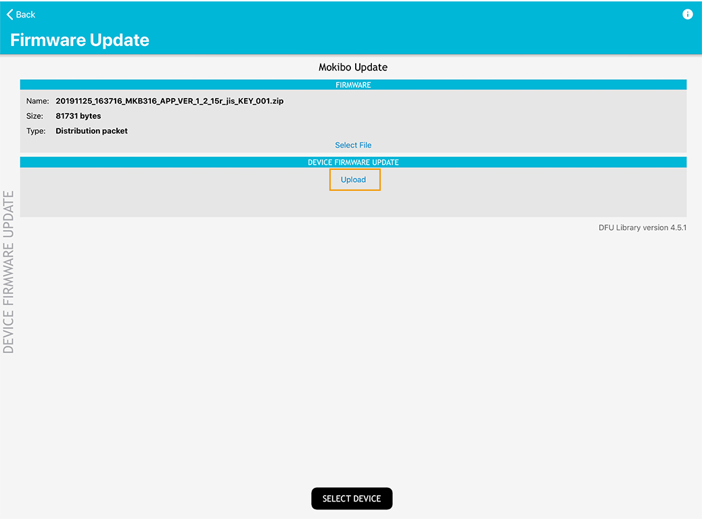This screenshot has height=521, width=702.
Task: Click the firmware file name text
Action: pos(169,101)
